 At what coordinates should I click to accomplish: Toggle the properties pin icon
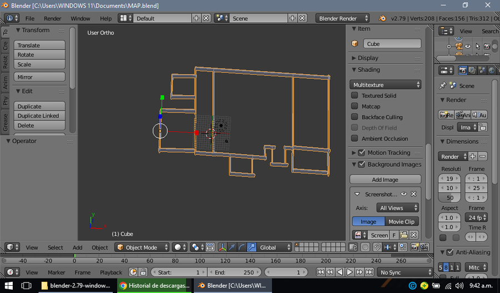[442, 86]
